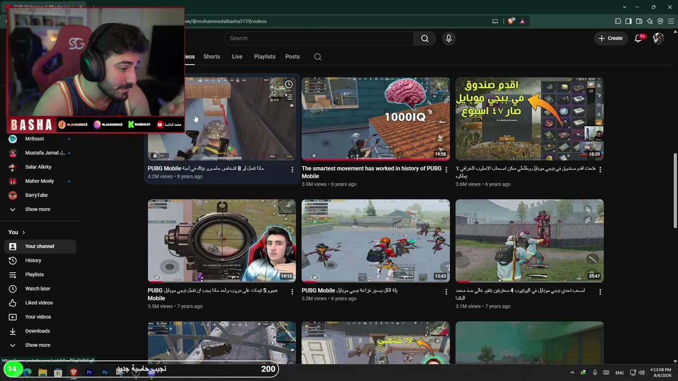The height and width of the screenshot is (381, 678).
Task: Switch to the Live tab
Action: pos(237,57)
